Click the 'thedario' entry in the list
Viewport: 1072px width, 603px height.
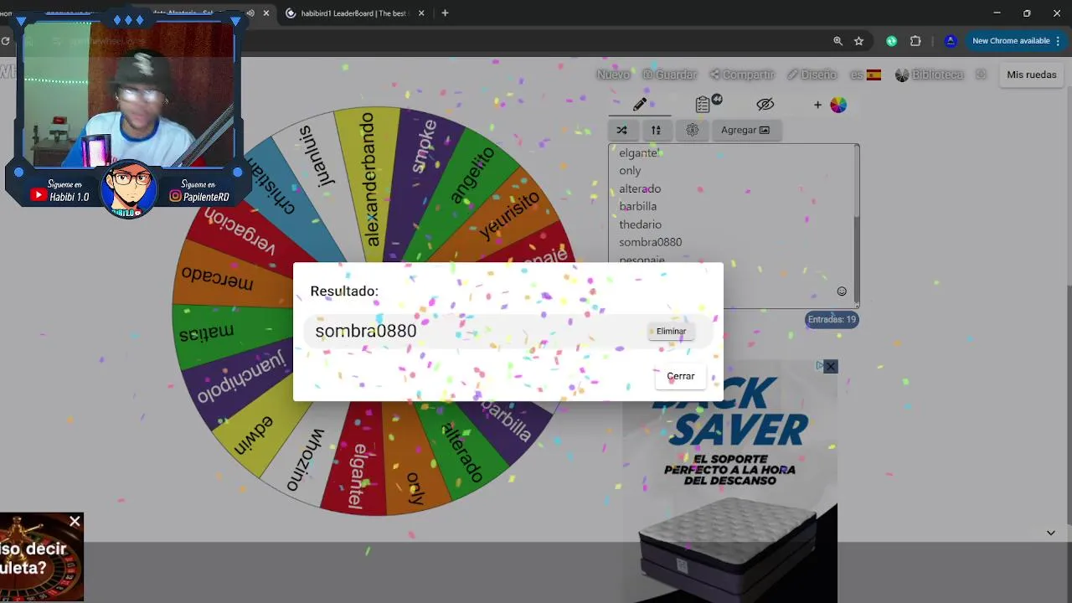tap(640, 224)
